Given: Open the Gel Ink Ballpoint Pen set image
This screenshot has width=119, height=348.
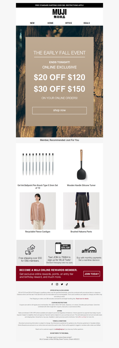Looking at the screenshot, I should tap(38, 164).
